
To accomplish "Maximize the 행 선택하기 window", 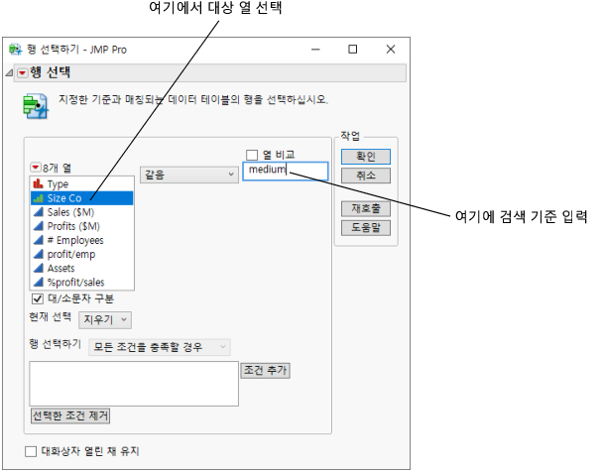I will (x=353, y=50).
